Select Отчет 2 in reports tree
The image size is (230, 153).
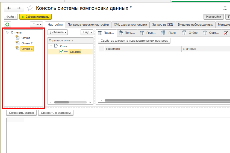27,43
